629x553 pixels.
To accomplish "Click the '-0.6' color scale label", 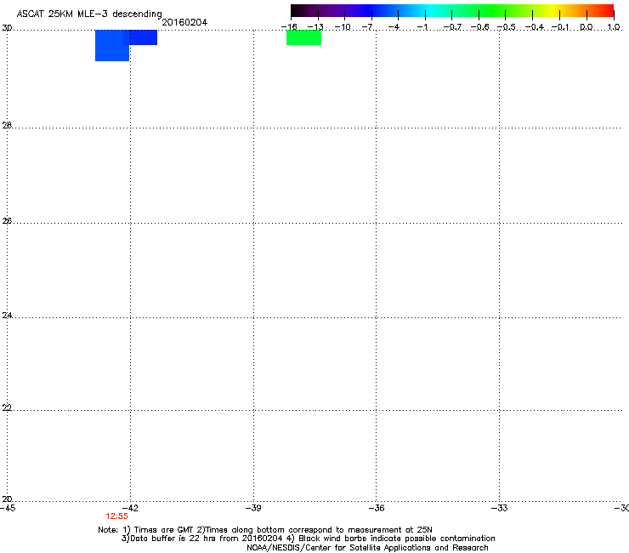I will click(479, 27).
